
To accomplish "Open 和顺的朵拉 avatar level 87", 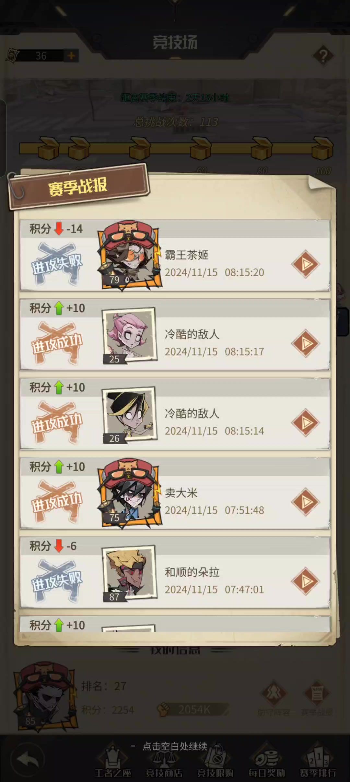I will [x=129, y=574].
